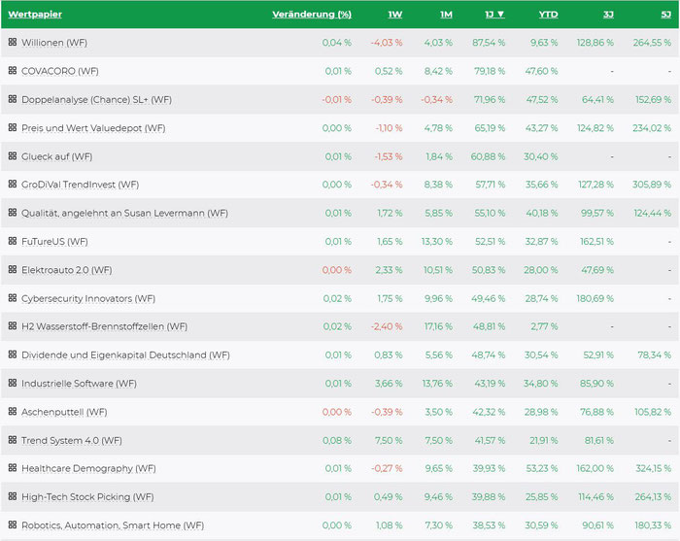Viewport: 680px width, 541px height.
Task: Select the 17,16 % 1M value
Action: 438,326
